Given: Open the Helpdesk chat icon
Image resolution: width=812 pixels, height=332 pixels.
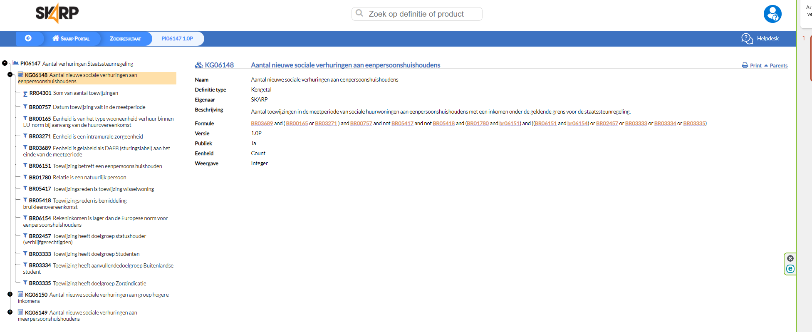Looking at the screenshot, I should click(747, 39).
